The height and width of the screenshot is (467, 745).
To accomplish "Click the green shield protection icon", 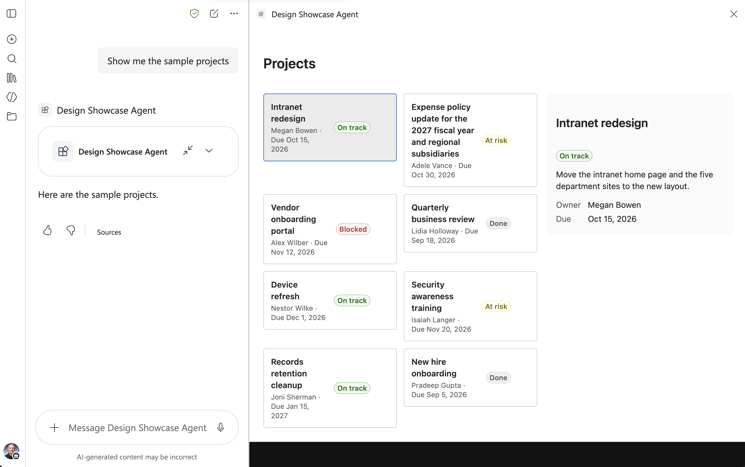I will pos(194,14).
